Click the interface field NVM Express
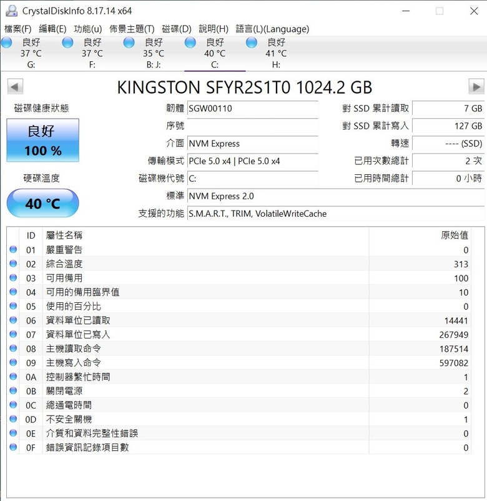The height and width of the screenshot is (501, 487). click(253, 144)
